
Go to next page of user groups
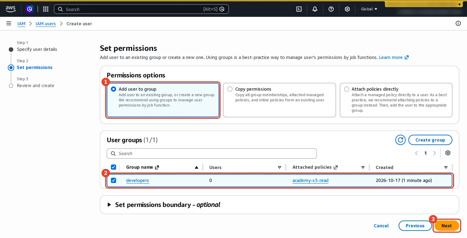pos(435,153)
